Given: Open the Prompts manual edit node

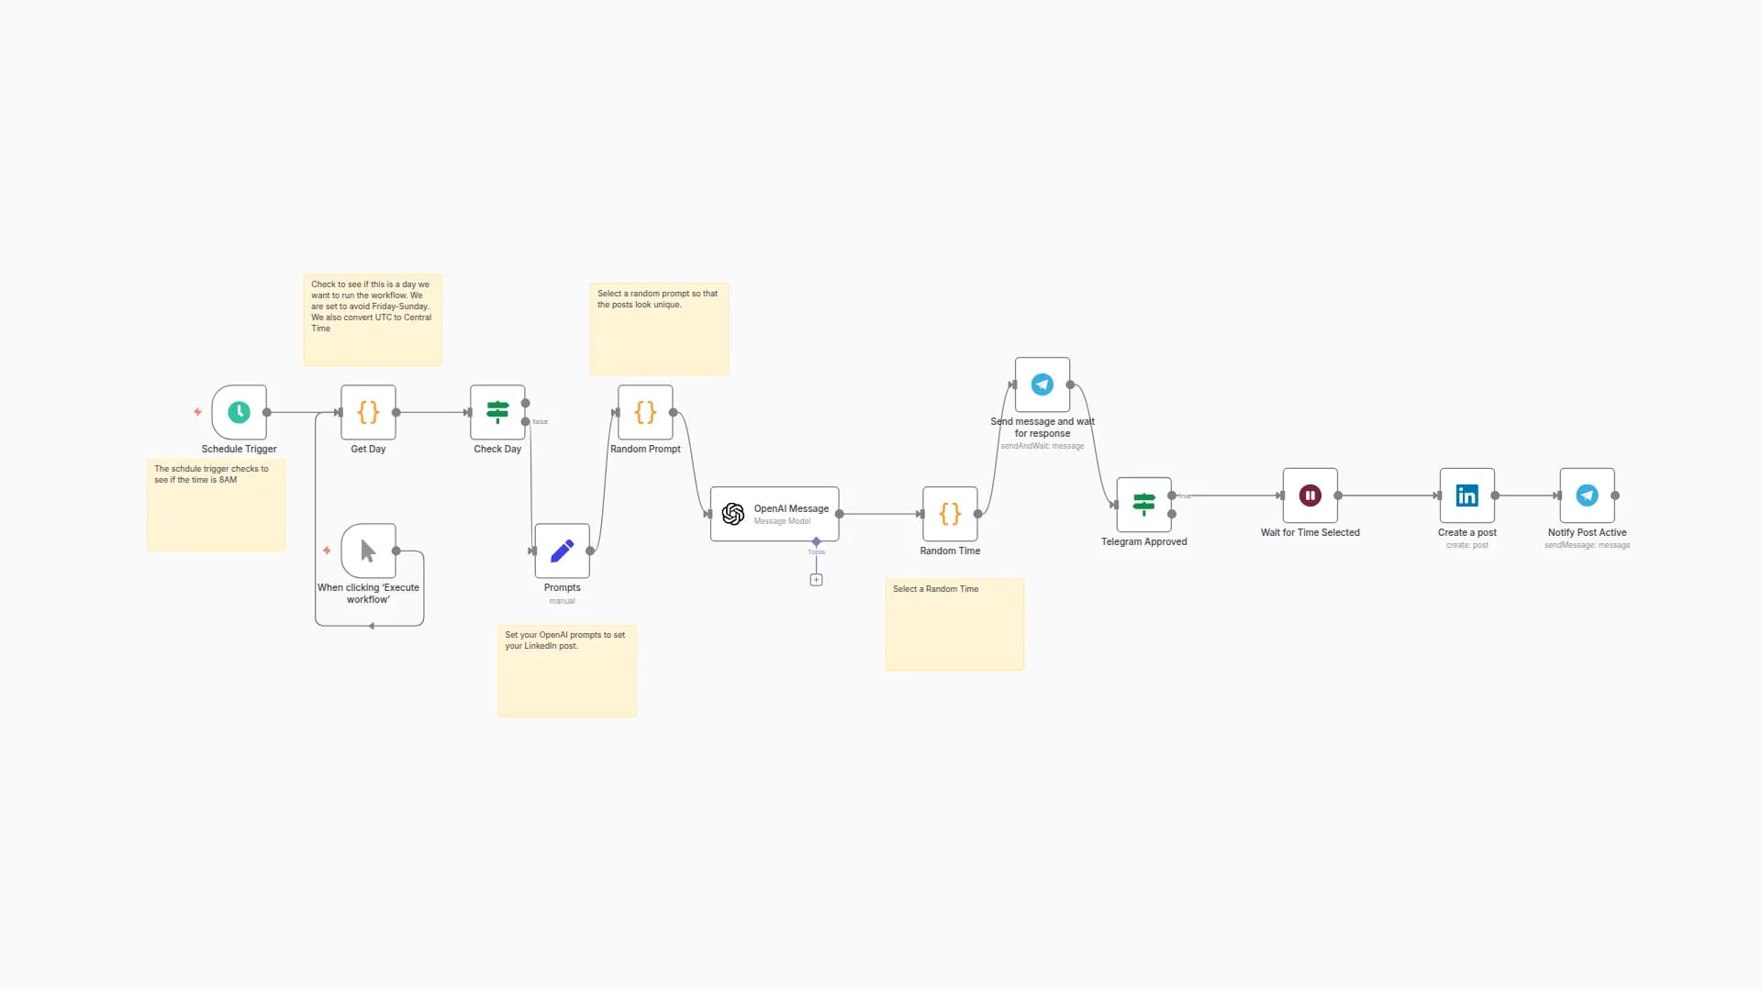Looking at the screenshot, I should [x=562, y=551].
